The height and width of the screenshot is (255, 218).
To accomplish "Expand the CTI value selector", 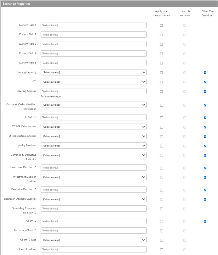I will 93,82.
